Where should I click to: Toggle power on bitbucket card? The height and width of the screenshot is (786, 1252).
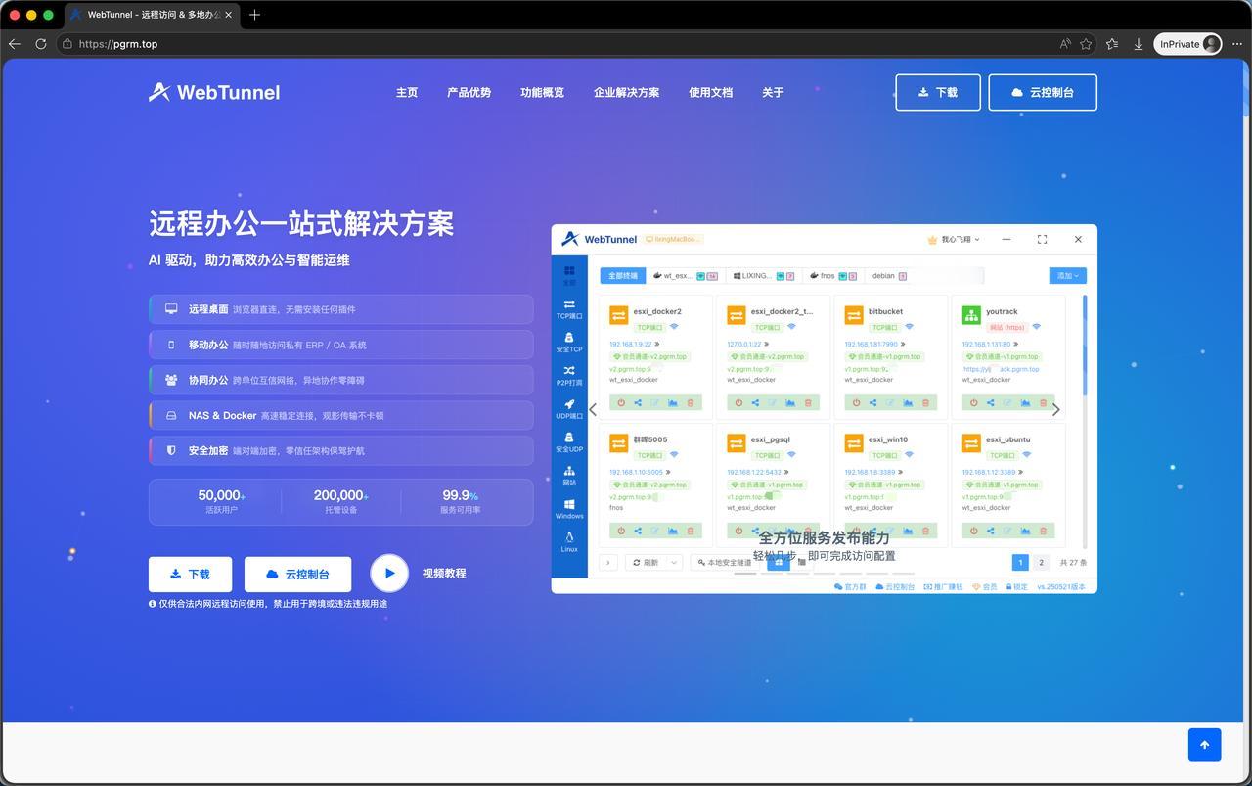(x=855, y=403)
